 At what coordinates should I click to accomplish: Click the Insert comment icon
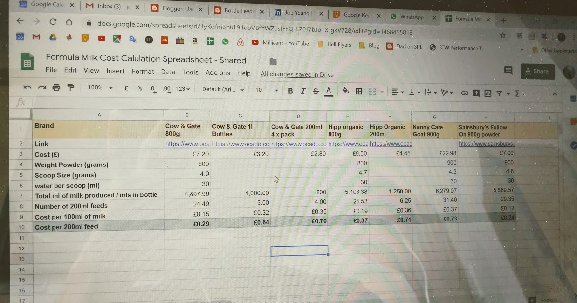476,92
